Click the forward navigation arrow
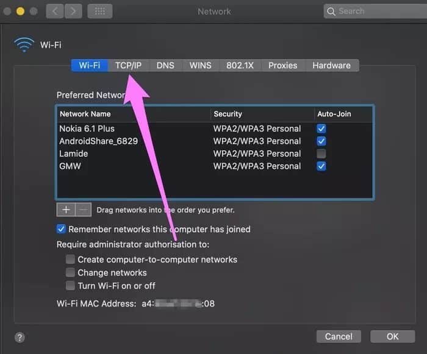 click(x=73, y=11)
